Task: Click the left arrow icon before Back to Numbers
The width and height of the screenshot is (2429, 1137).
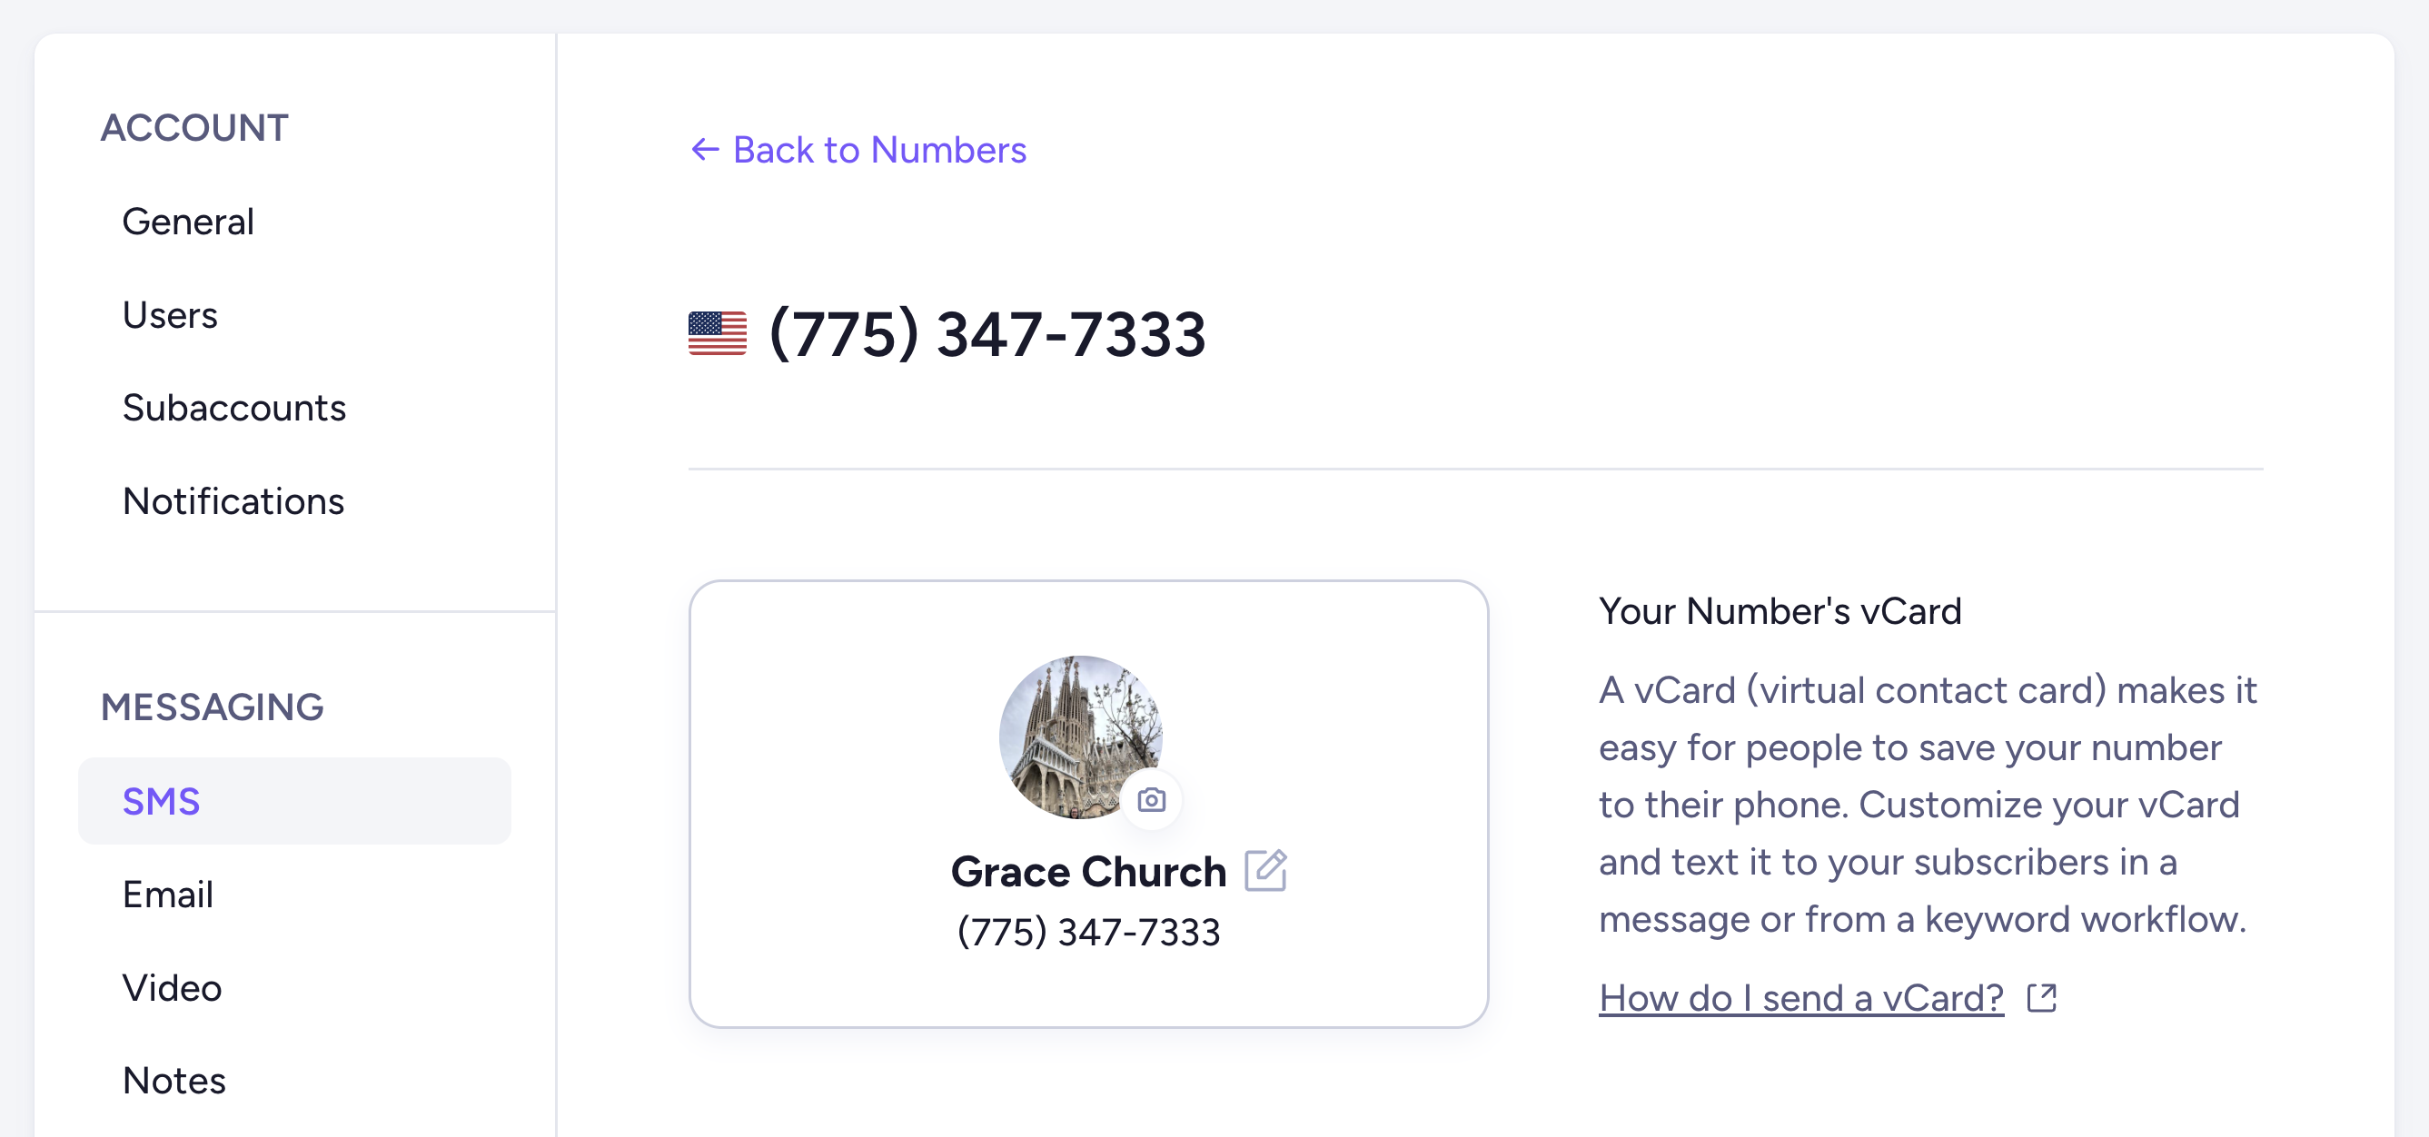Action: click(705, 149)
